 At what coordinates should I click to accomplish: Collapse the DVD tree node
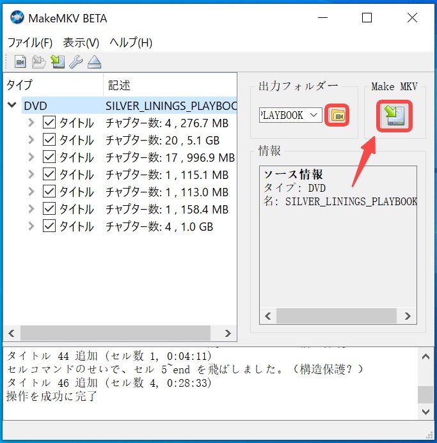(x=12, y=105)
